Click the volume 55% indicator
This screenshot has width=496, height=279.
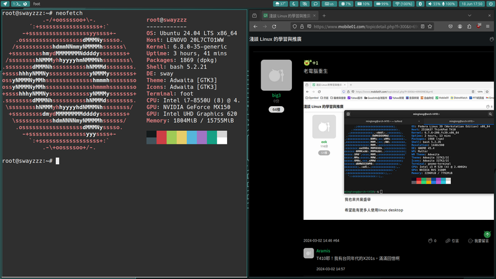click(434, 4)
